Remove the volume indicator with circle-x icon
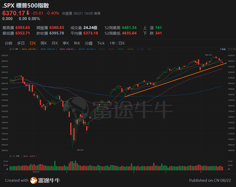 coord(14,156)
